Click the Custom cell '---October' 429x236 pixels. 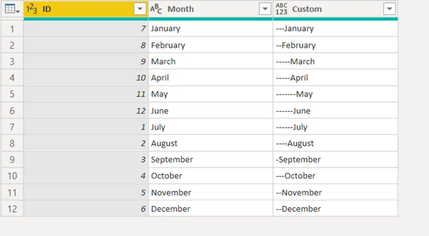click(x=335, y=176)
